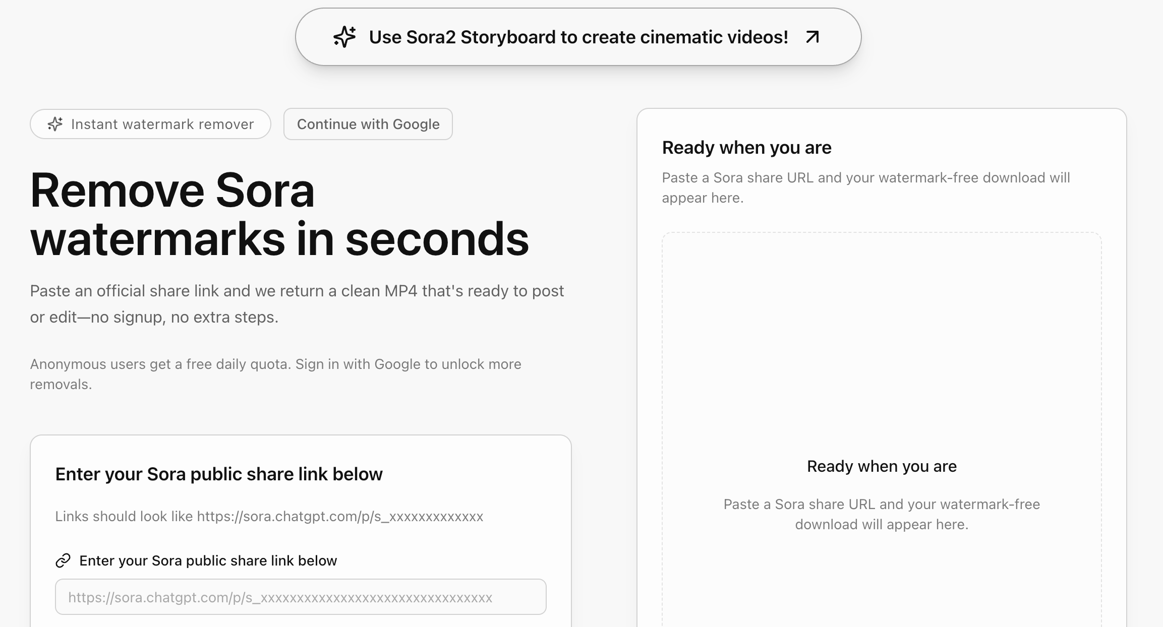Click the empty dashed download preview area
This screenshot has height=627, width=1163.
(x=881, y=343)
